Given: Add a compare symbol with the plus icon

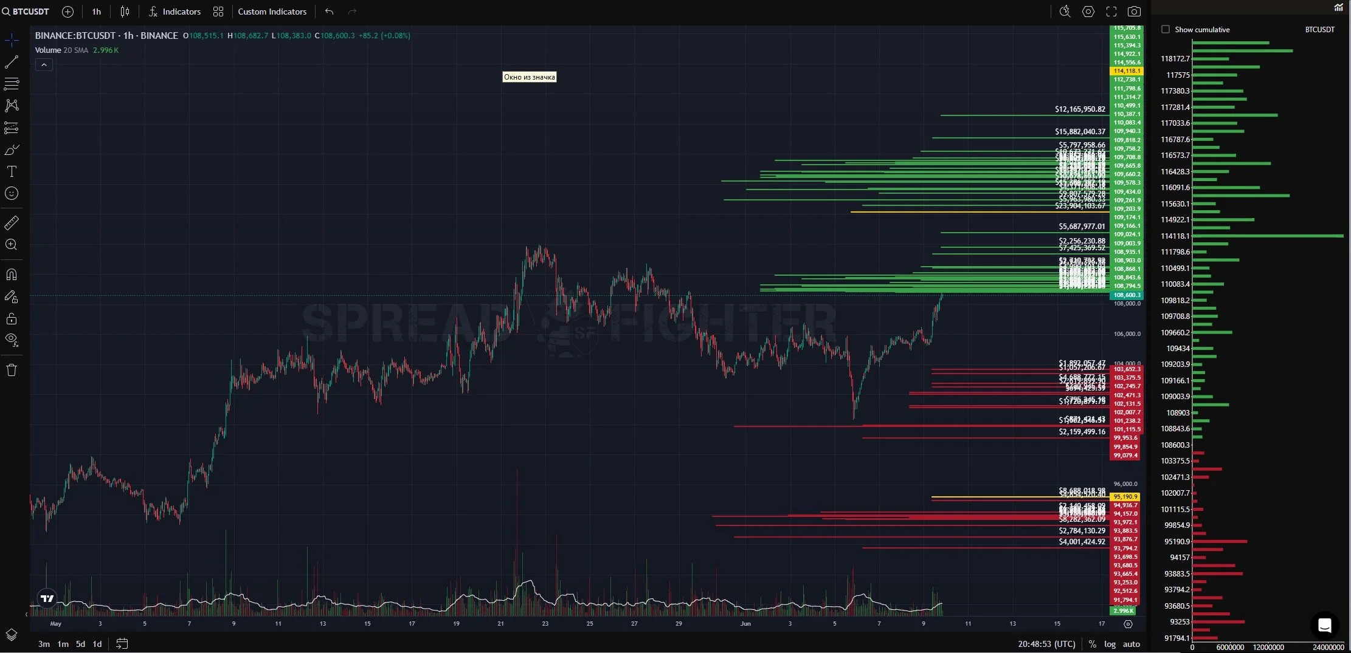Looking at the screenshot, I should click(68, 12).
